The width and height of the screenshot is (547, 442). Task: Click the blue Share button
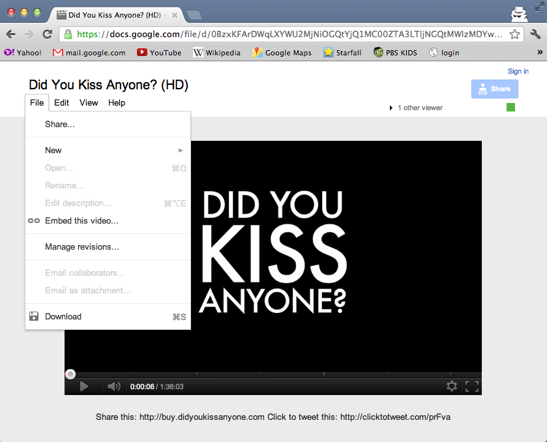[x=495, y=89]
